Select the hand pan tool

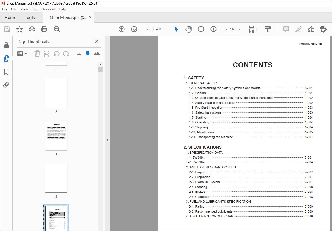click(x=189, y=29)
